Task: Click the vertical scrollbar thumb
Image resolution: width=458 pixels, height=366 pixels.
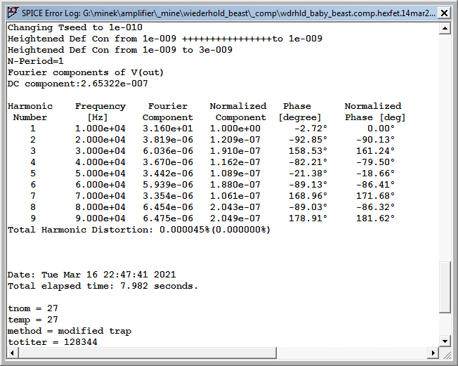Action: [445, 287]
